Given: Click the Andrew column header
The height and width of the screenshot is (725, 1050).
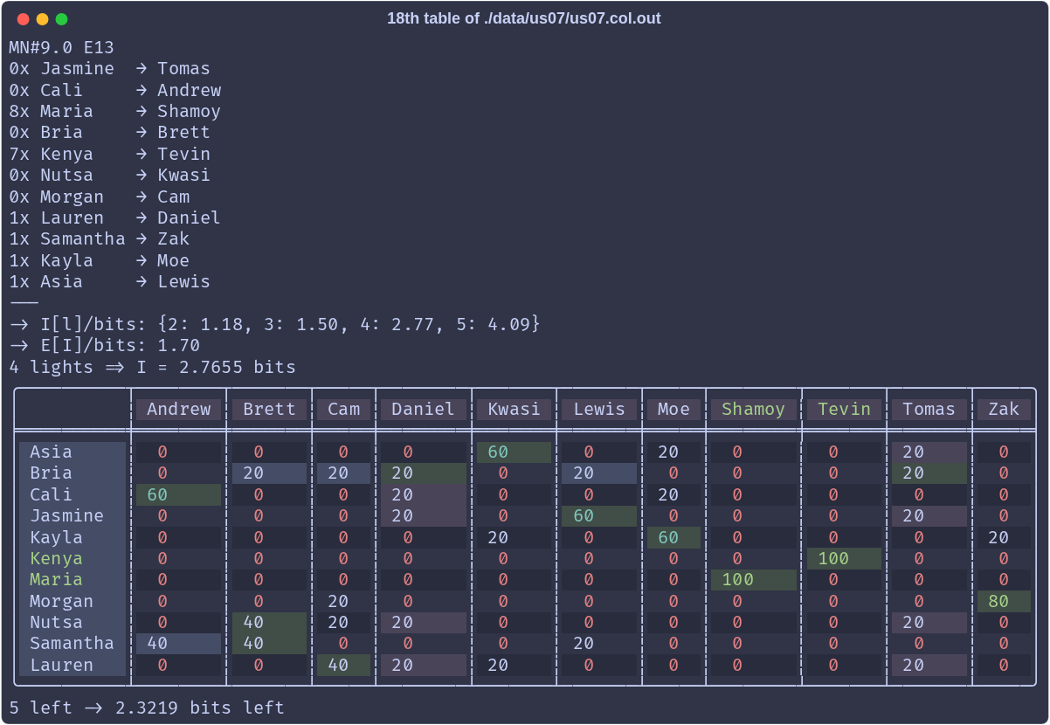Looking at the screenshot, I should tap(178, 409).
